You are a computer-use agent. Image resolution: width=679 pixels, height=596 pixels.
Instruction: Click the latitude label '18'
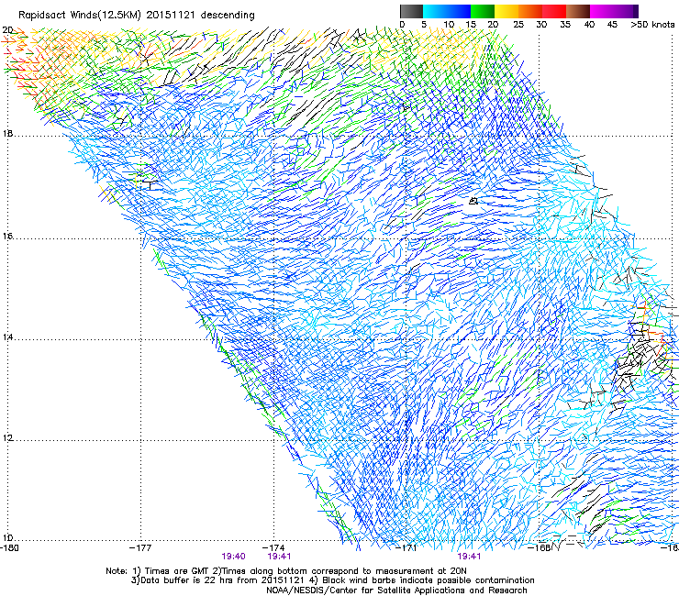[7, 133]
